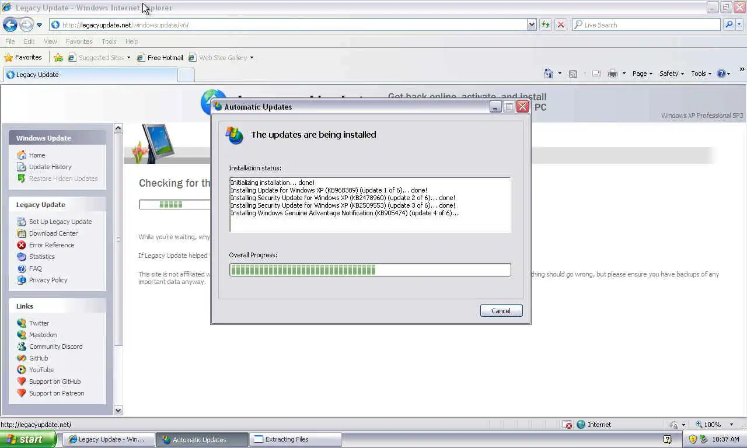Open recent pages dropdown beside Forward
Image resolution: width=747 pixels, height=448 pixels.
point(39,25)
